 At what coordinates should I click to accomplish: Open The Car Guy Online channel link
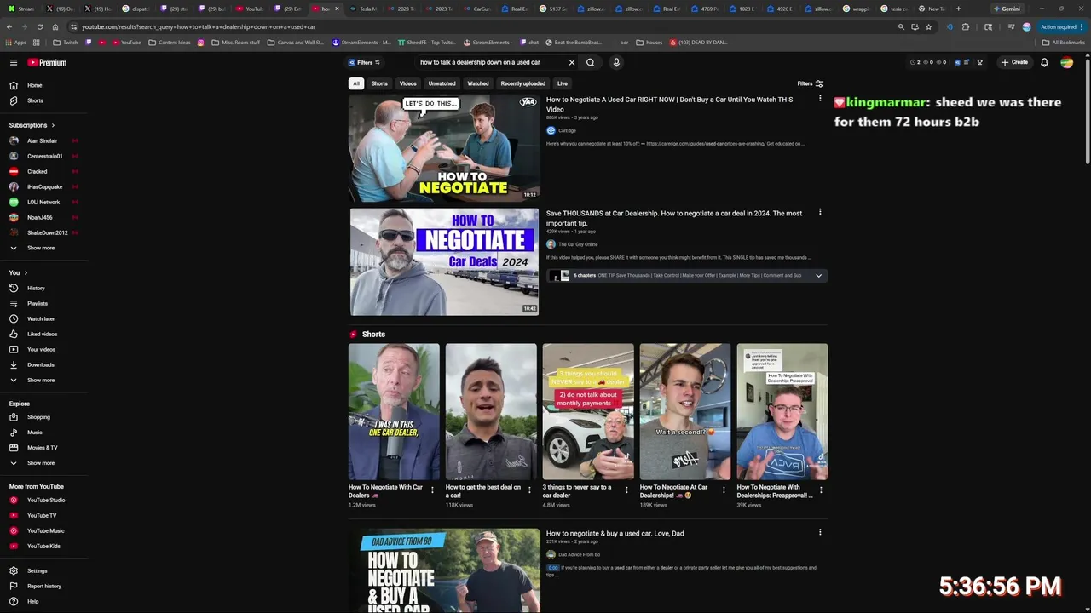point(578,244)
